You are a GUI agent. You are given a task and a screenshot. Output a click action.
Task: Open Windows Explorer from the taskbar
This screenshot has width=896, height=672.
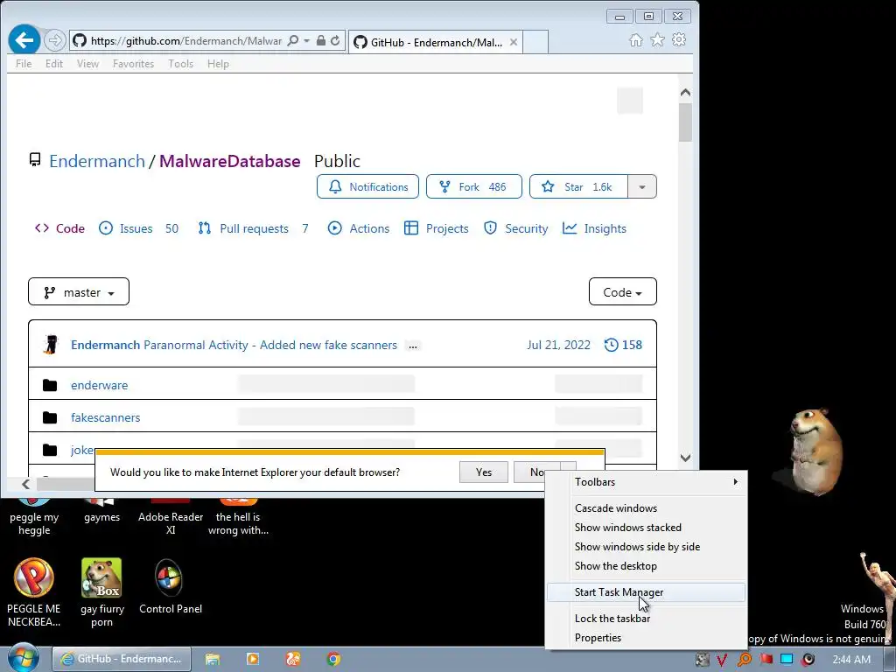212,660
